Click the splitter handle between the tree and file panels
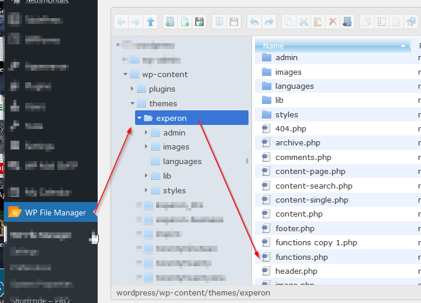 click(x=247, y=161)
